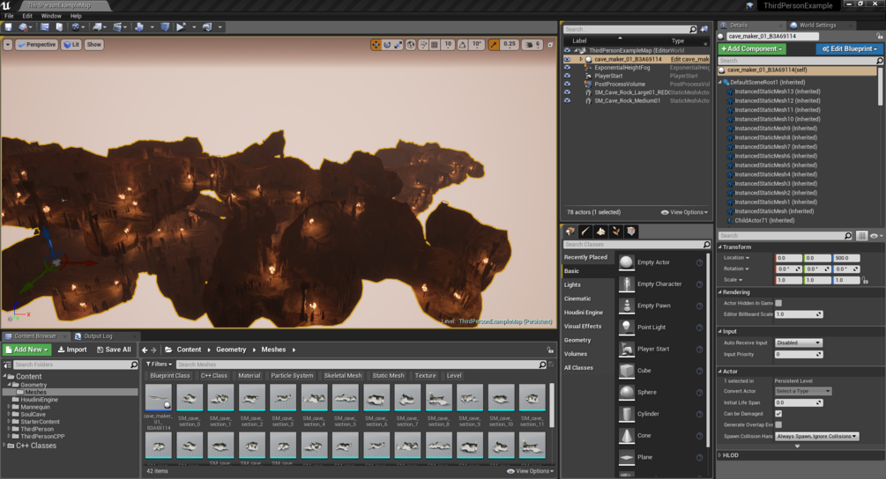Select the Paint mode brush icon
The image size is (886, 479).
click(x=585, y=232)
